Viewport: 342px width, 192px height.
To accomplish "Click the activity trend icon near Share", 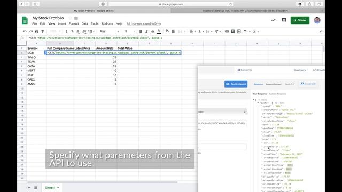I will (273, 20).
